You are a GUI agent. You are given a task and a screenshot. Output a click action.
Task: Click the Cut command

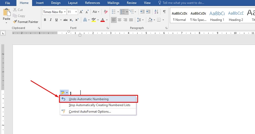click(x=18, y=10)
